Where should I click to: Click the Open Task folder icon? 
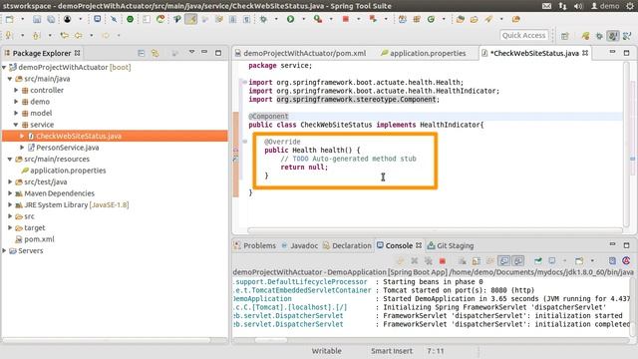click(475, 19)
